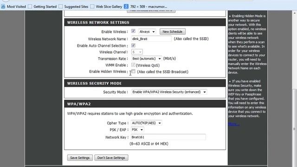Toggle the WMM Enable checkbox
This screenshot has width=297, height=167.
pos(133,65)
